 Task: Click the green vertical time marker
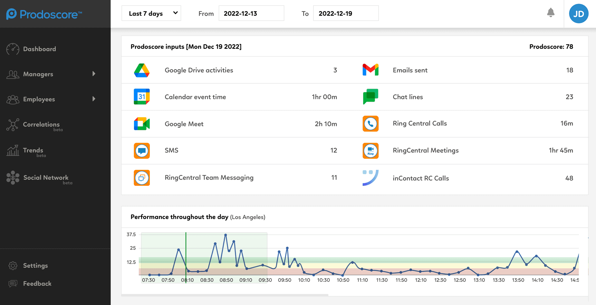(x=186, y=257)
